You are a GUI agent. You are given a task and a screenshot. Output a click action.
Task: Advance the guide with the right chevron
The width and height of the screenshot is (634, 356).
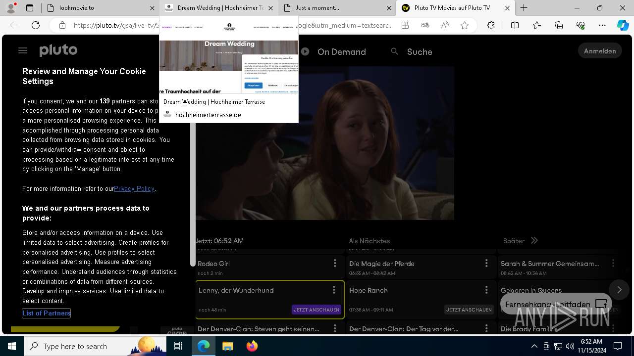pos(619,290)
